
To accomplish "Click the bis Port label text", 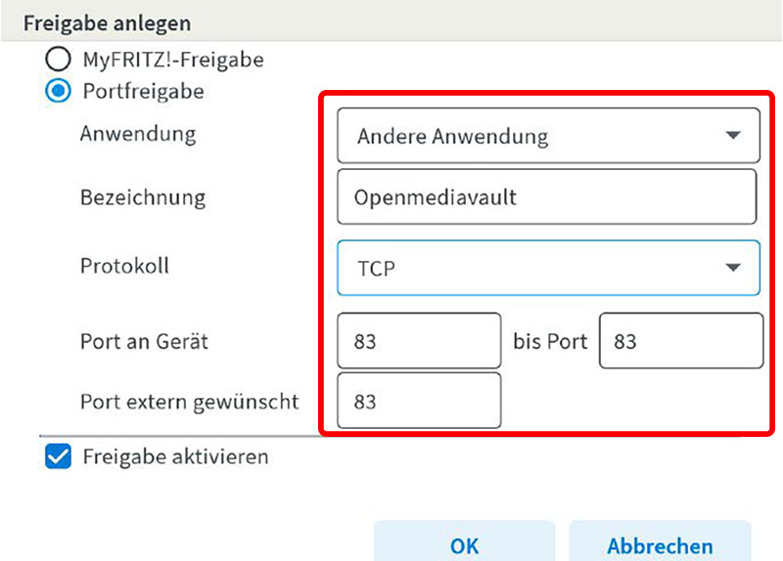I will click(550, 342).
